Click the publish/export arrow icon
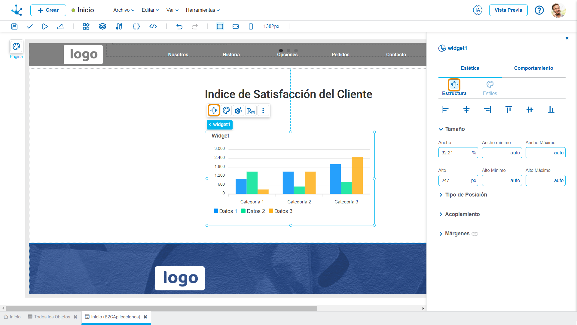Viewport: 577px width, 325px height. click(x=60, y=26)
